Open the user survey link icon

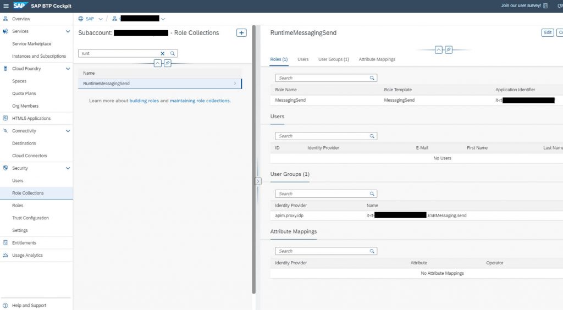tap(545, 5)
